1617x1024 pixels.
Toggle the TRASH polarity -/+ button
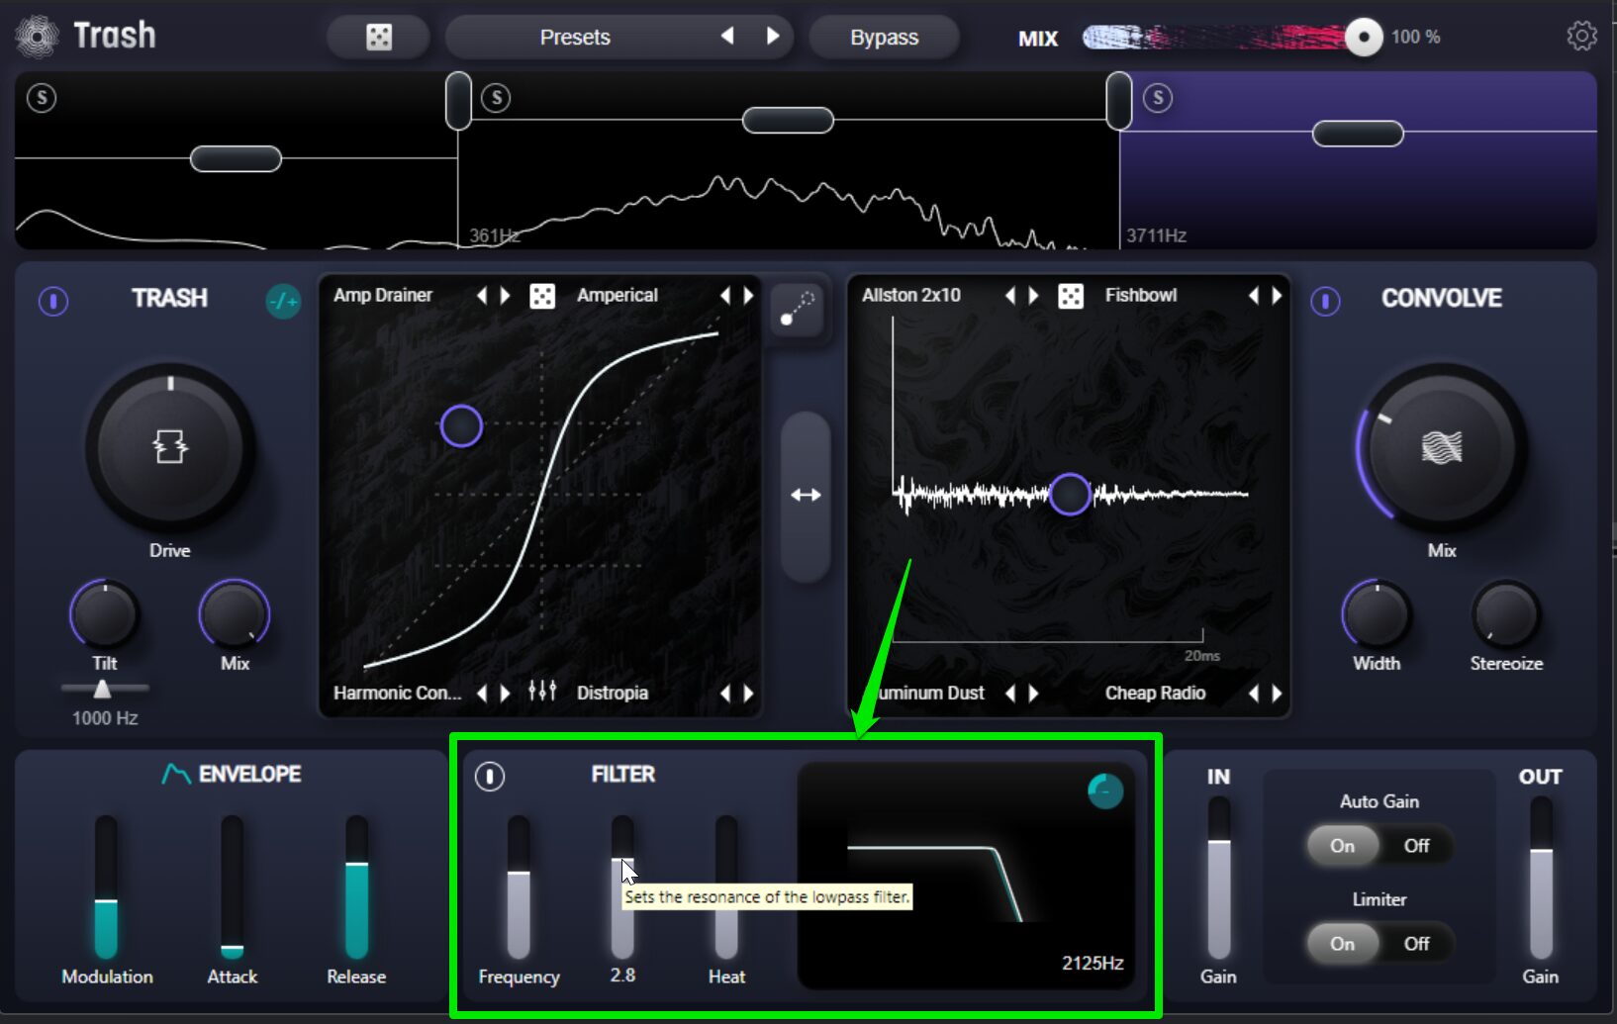(x=283, y=301)
